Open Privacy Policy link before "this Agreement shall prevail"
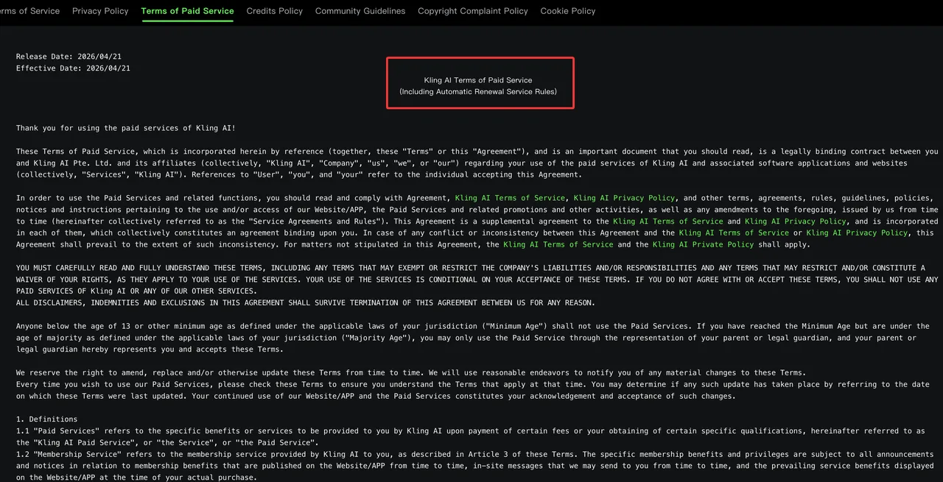943x482 pixels. tap(857, 233)
